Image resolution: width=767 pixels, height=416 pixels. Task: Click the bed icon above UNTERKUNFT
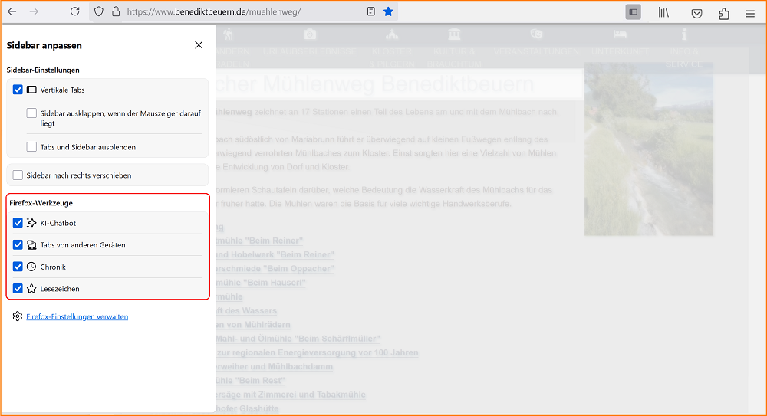coord(621,34)
